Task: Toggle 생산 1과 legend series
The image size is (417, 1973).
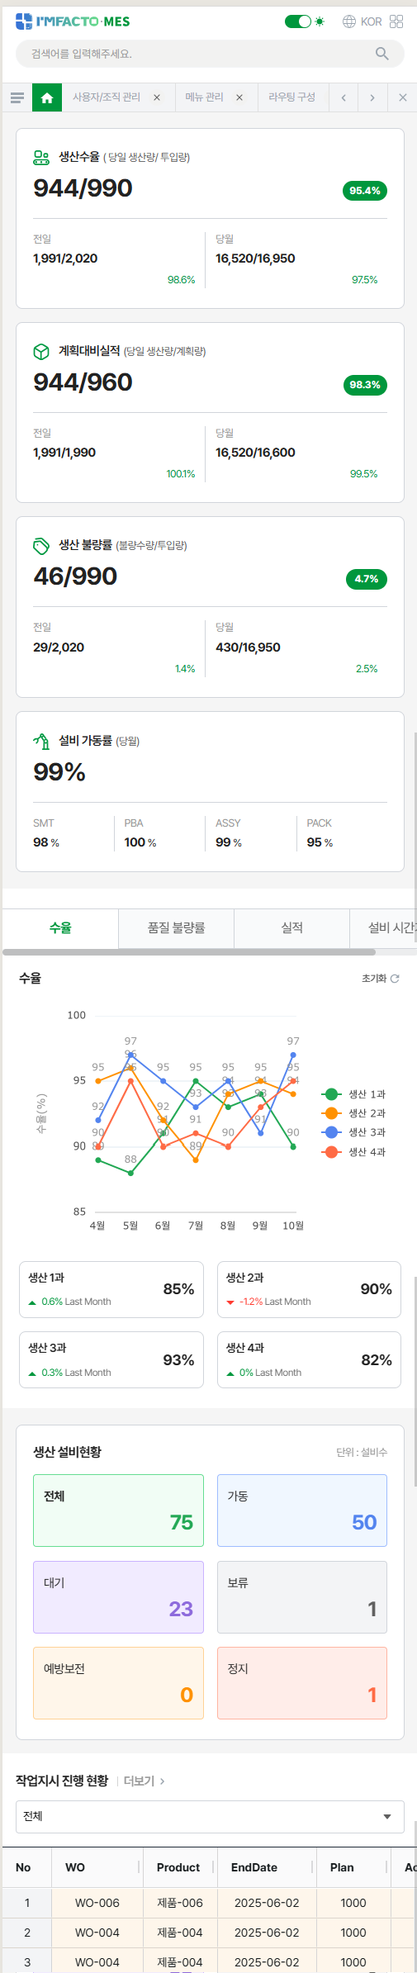Action: pos(353,1094)
